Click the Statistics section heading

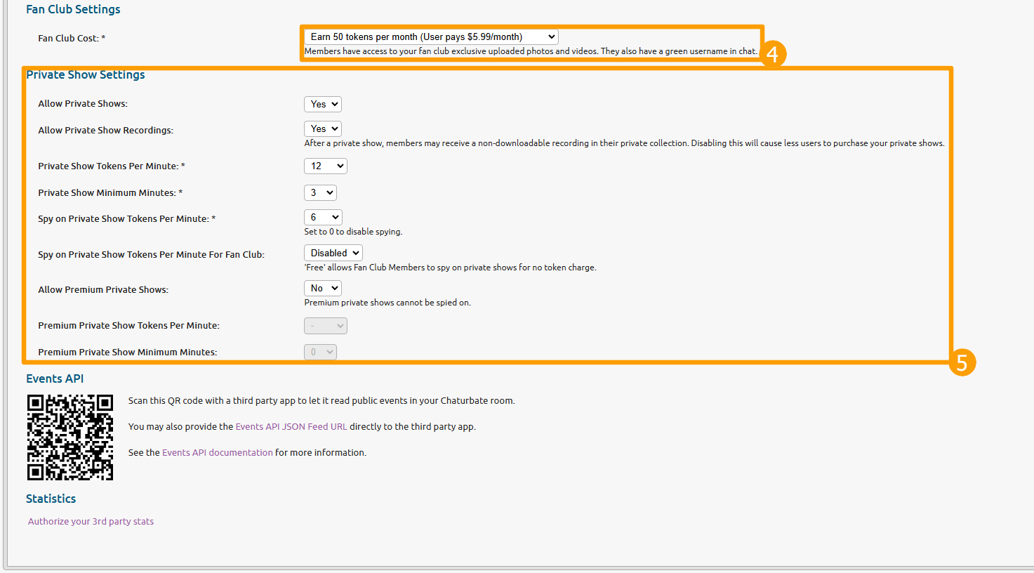pyautogui.click(x=51, y=499)
